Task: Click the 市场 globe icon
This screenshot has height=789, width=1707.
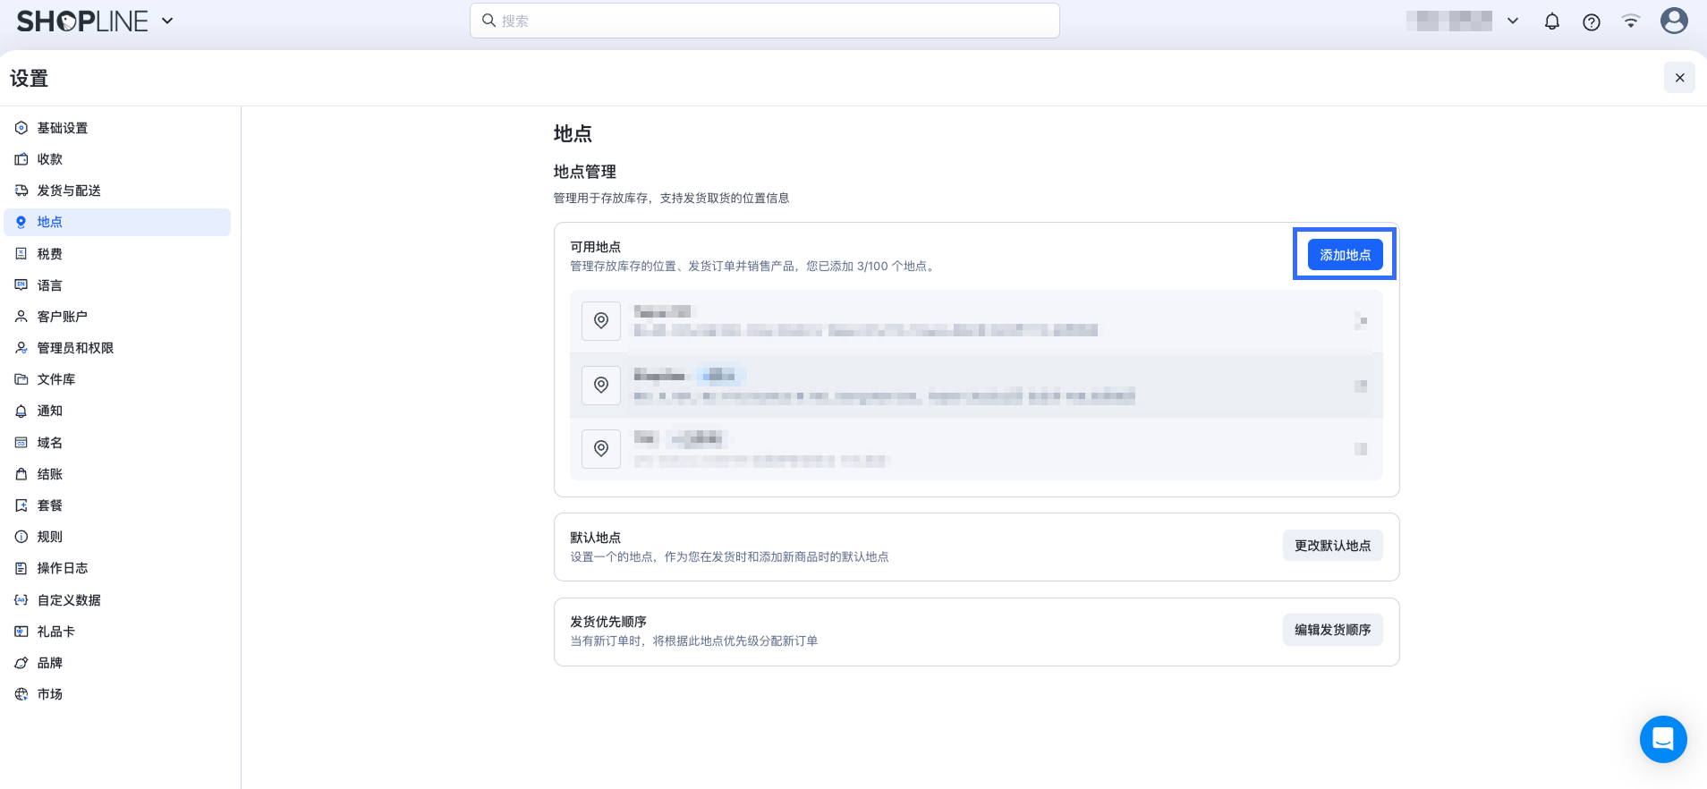Action: point(21,694)
